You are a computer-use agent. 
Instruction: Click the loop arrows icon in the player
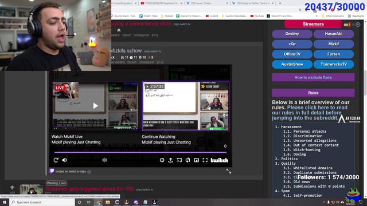coord(188,160)
